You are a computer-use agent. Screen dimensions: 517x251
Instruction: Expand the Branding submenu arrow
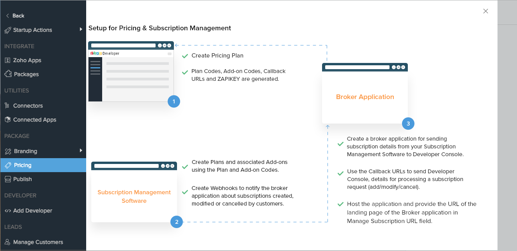81,150
